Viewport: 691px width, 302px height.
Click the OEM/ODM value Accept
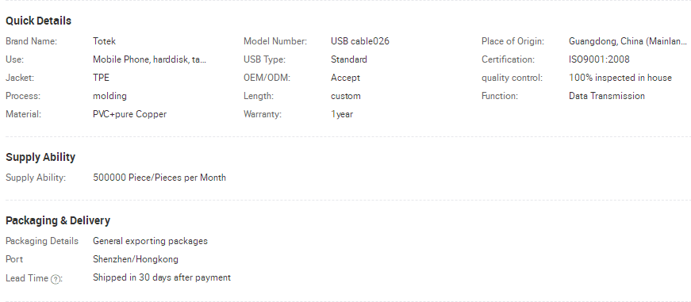pyautogui.click(x=346, y=78)
